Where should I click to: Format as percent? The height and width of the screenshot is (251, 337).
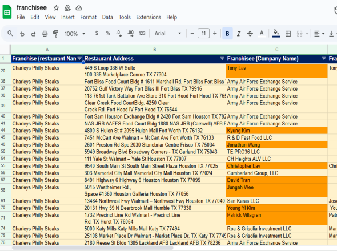(108, 33)
